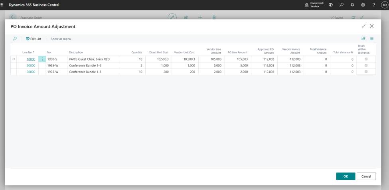Viewport: 389px width, 190px height.
Task: Go back using the Purchase Order back arrow
Action: click(13, 18)
